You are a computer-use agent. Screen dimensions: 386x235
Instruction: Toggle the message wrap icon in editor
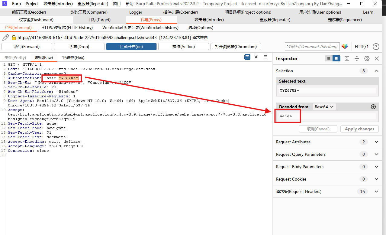coord(247,57)
